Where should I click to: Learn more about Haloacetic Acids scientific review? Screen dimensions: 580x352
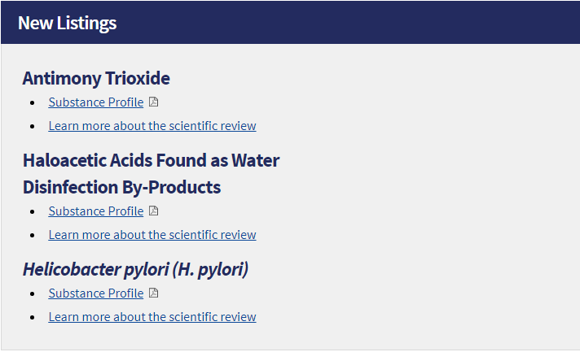tap(152, 235)
